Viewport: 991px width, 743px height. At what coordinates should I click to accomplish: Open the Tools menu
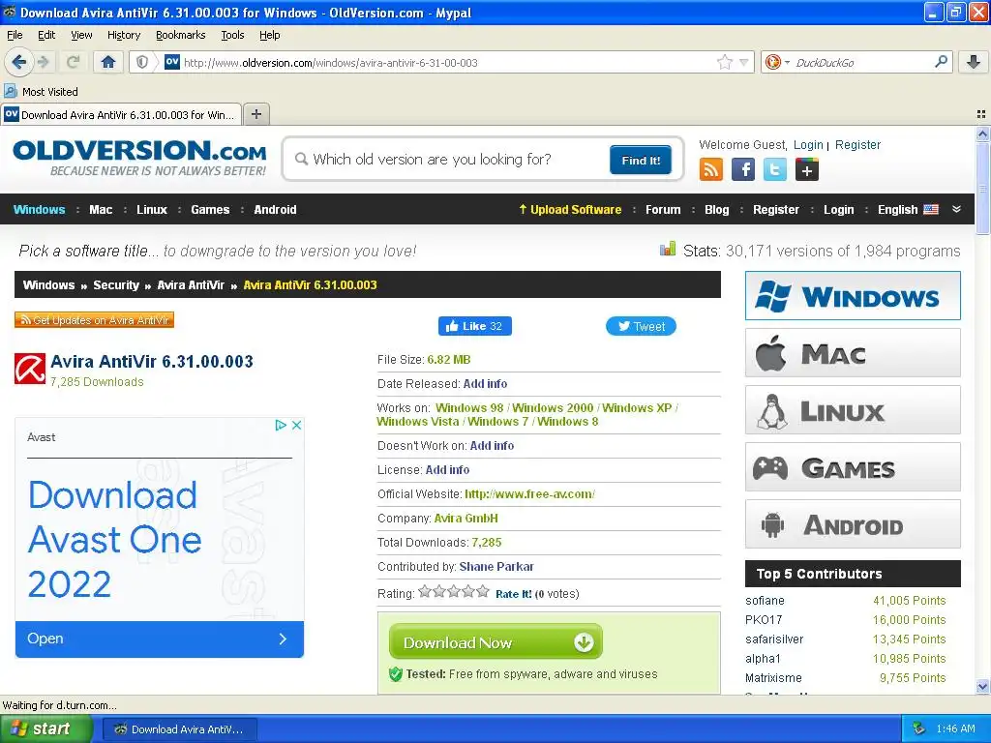tap(232, 35)
